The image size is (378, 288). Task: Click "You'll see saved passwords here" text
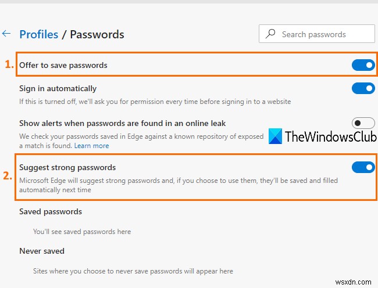click(x=82, y=232)
